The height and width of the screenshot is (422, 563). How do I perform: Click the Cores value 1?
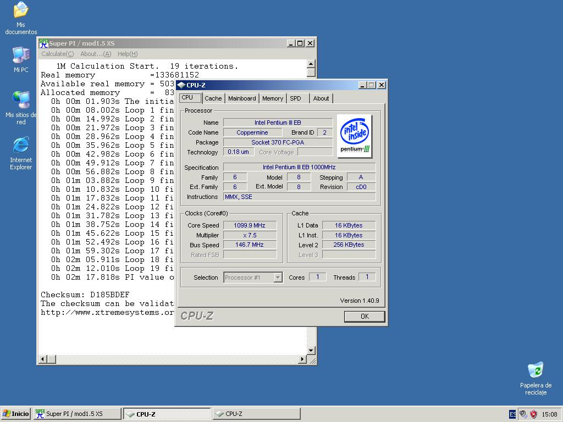(318, 277)
